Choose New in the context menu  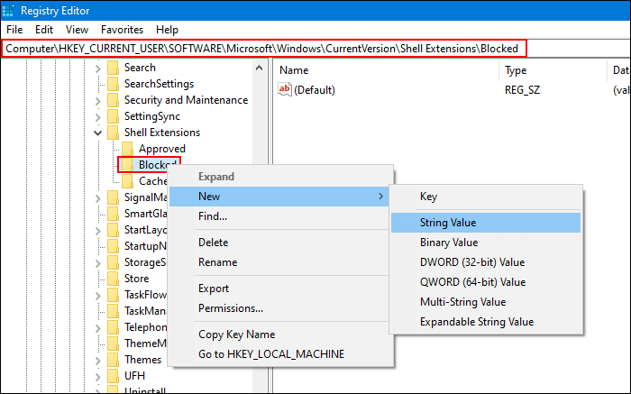pos(279,197)
